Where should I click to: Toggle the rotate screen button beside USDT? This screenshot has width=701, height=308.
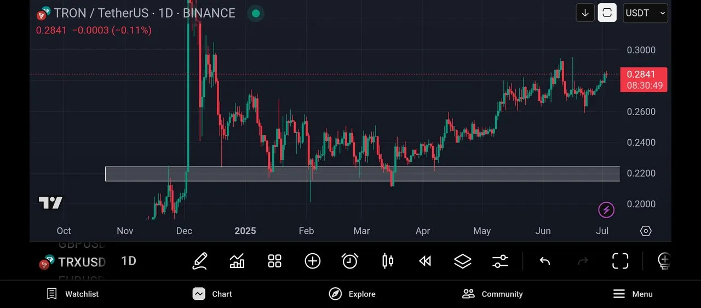point(607,13)
